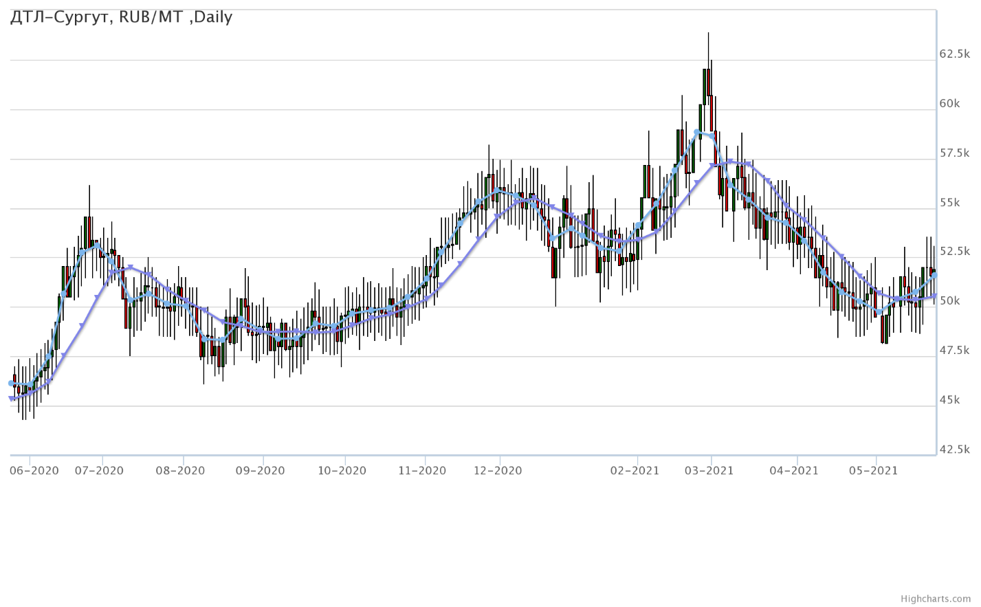981x607 pixels.
Task: Click the 12-2020 date label
Action: pos(498,471)
